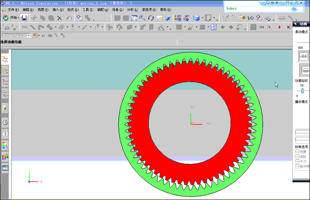The height and width of the screenshot is (200, 310).
Task: Click the 搜索 (Search) button
Action: pos(272,3)
